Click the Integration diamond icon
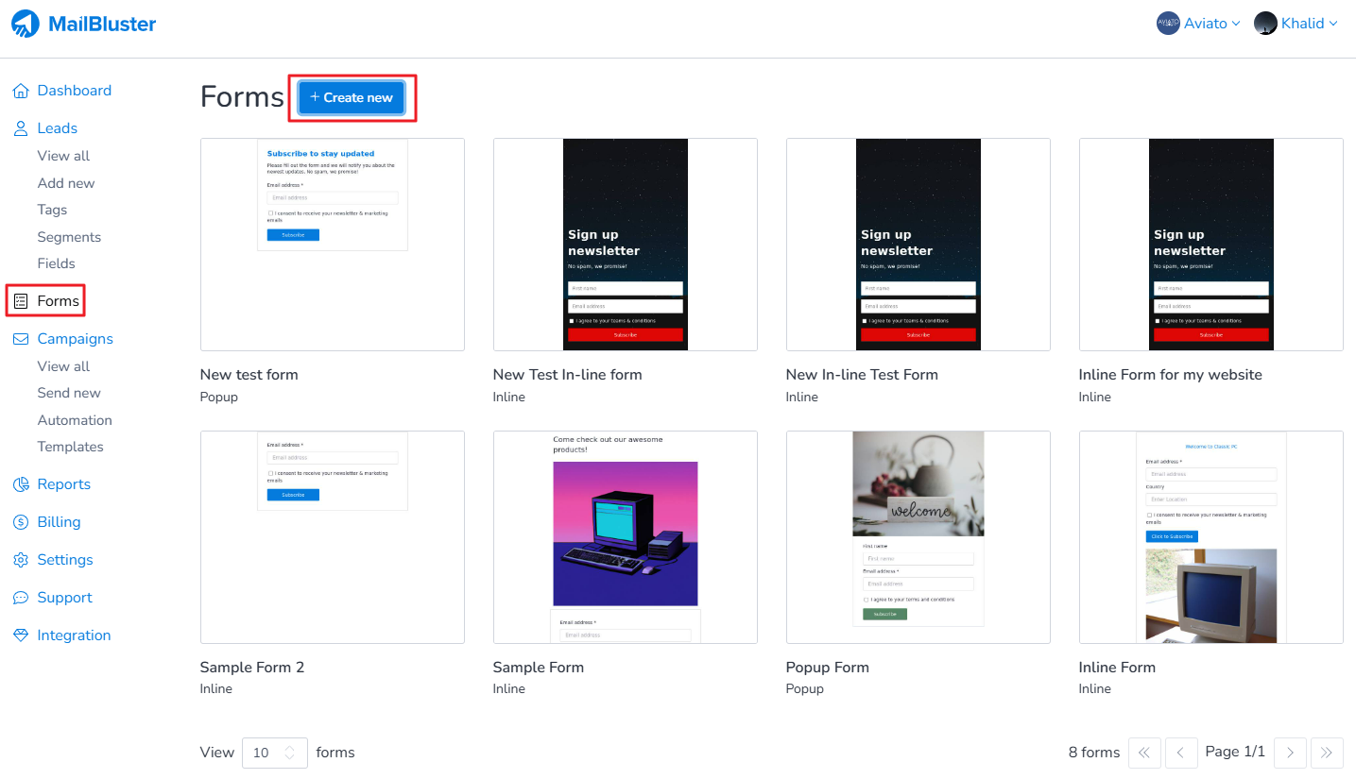This screenshot has width=1356, height=779. [21, 635]
